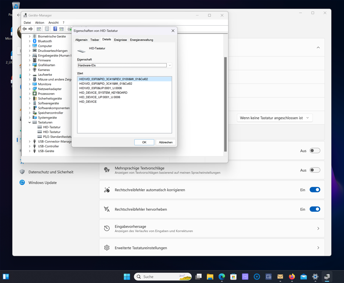The width and height of the screenshot is (344, 283).
Task: Click the Settings window back arrow
Action: 18,15
